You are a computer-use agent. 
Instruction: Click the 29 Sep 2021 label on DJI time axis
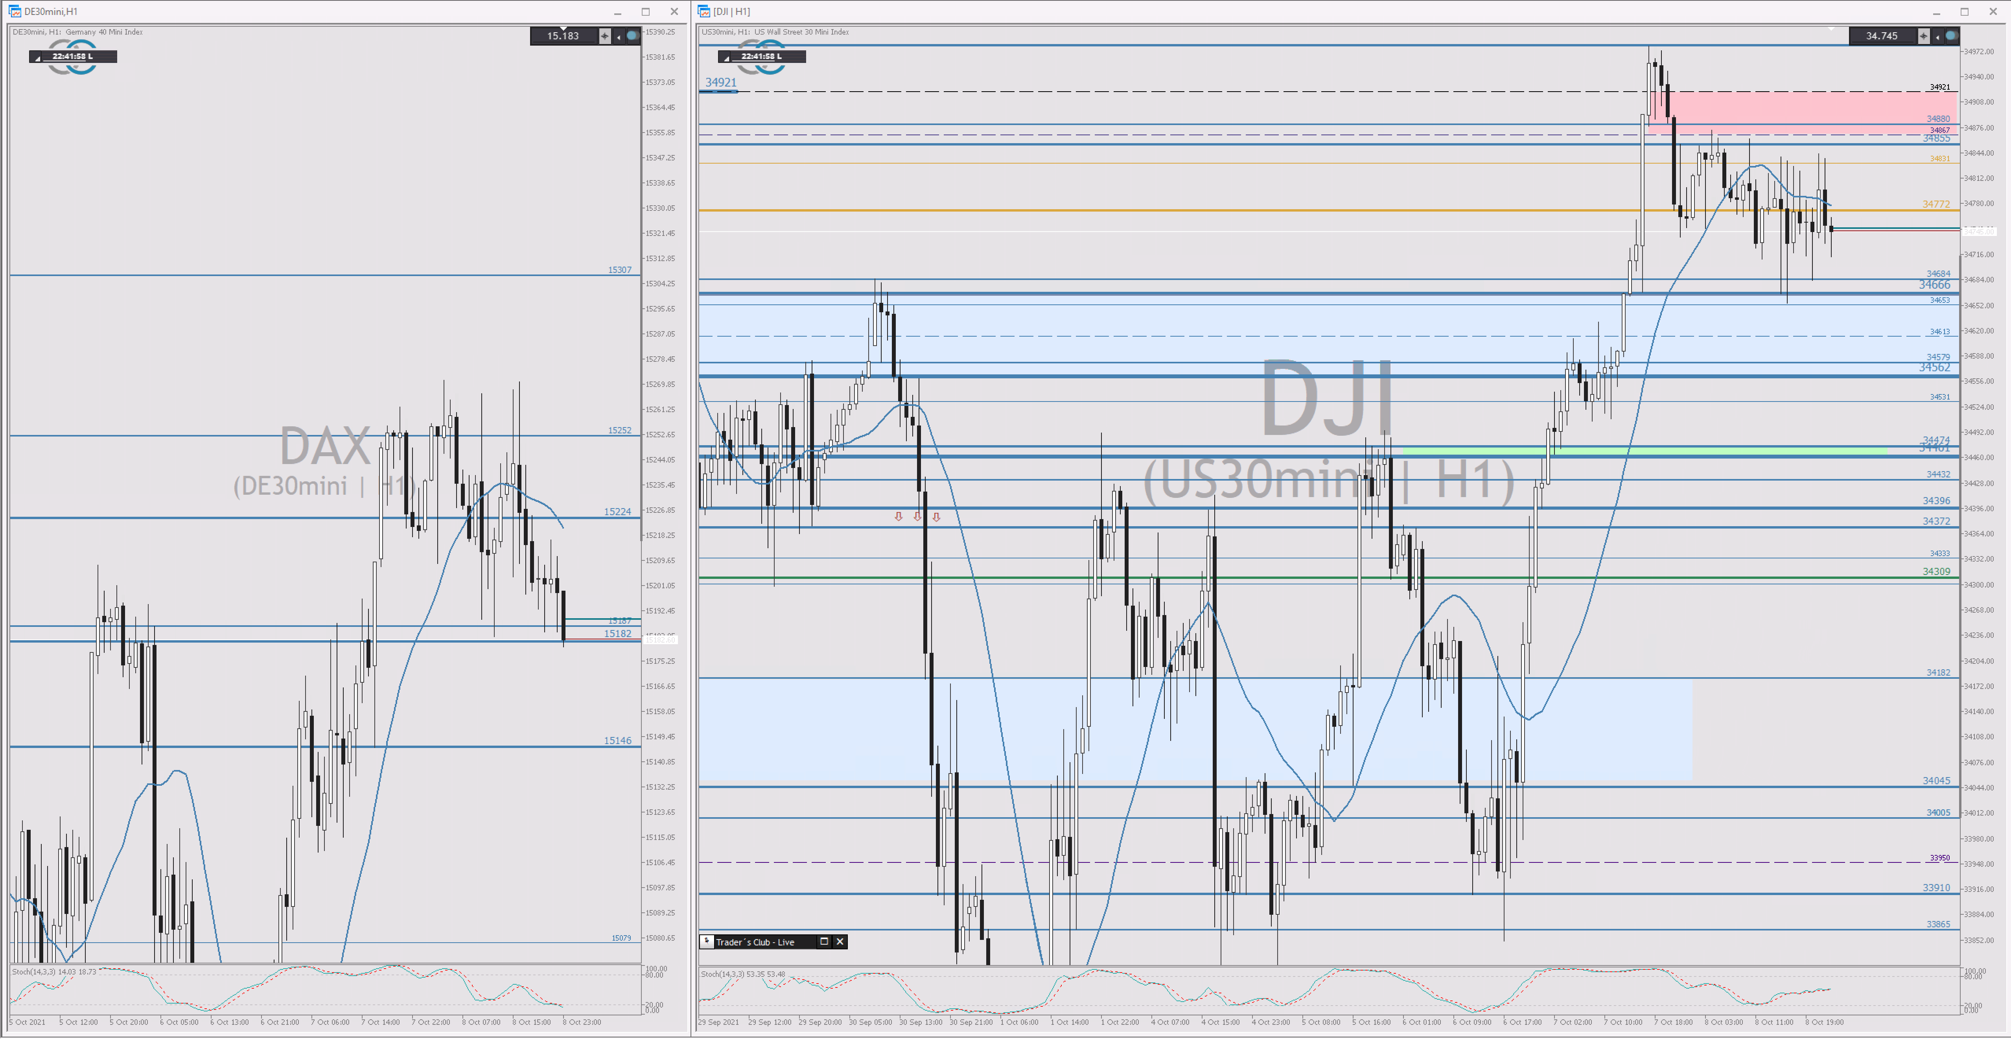pyautogui.click(x=718, y=1022)
